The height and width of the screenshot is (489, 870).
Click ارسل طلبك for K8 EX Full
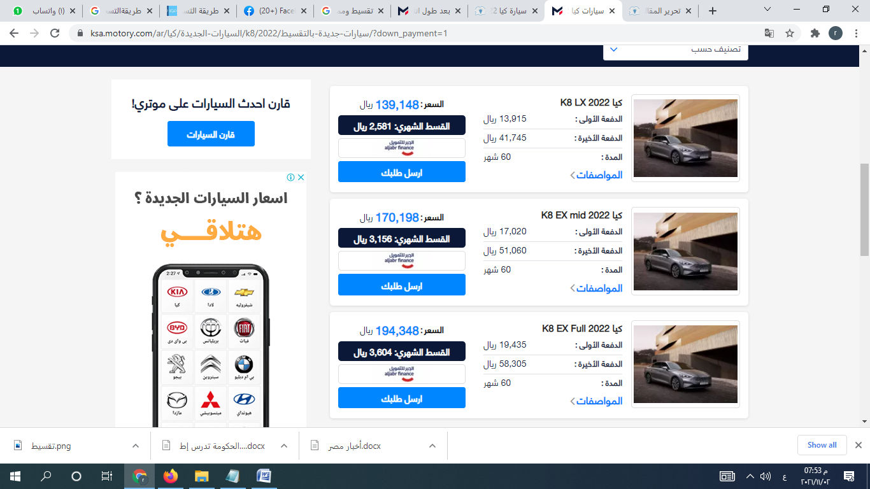(401, 398)
